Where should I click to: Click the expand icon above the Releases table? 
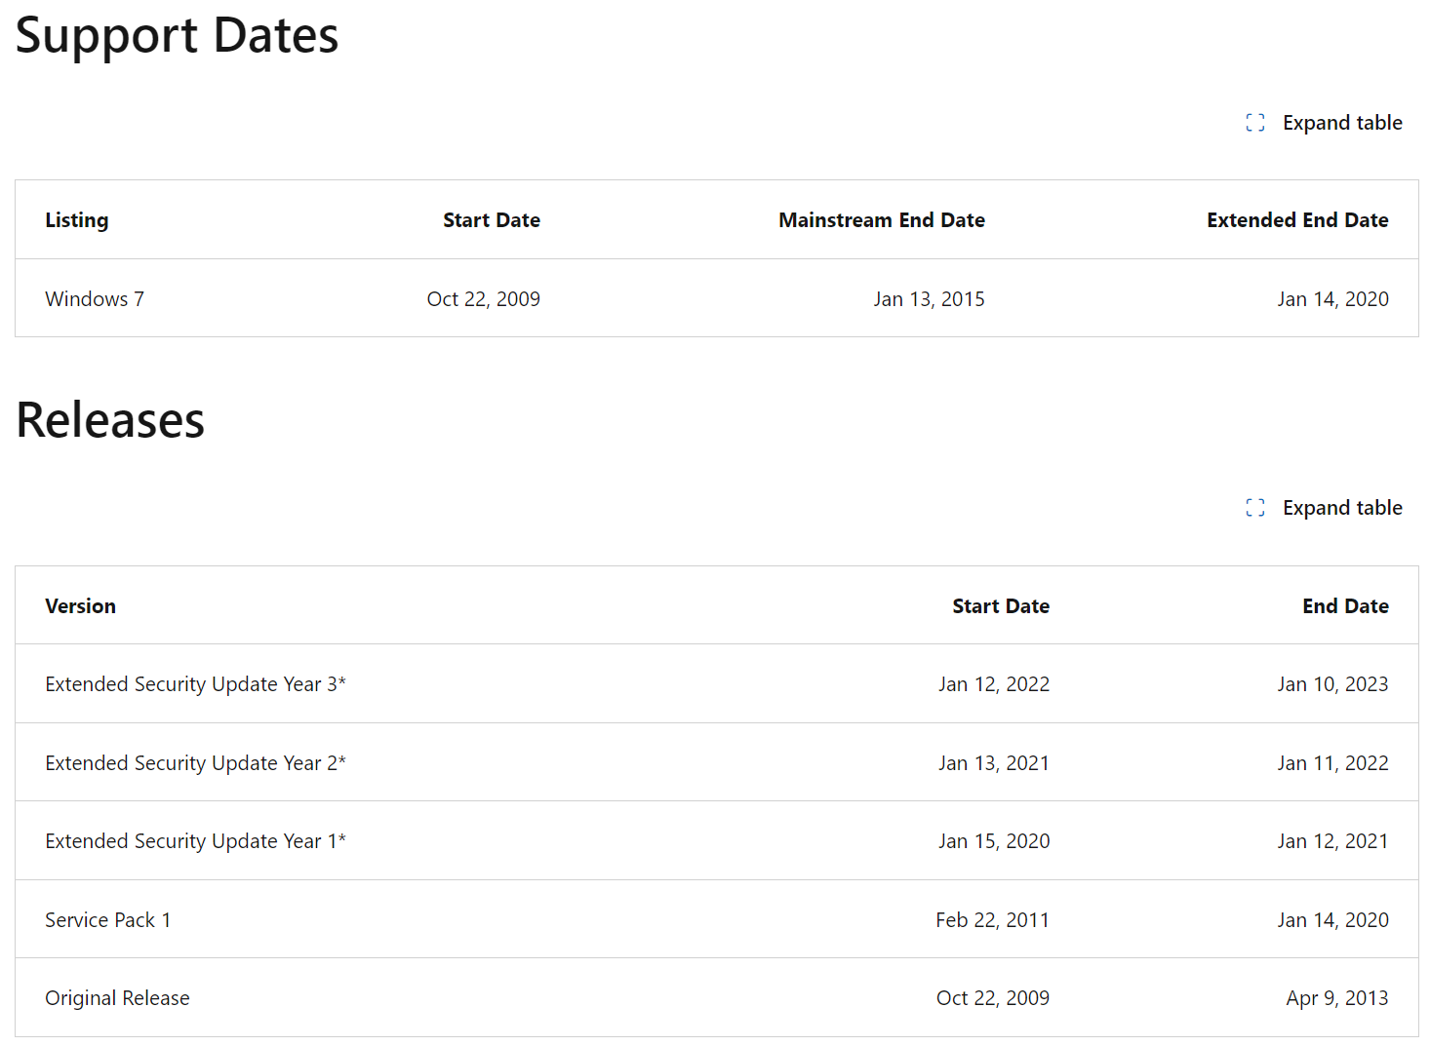(x=1255, y=508)
